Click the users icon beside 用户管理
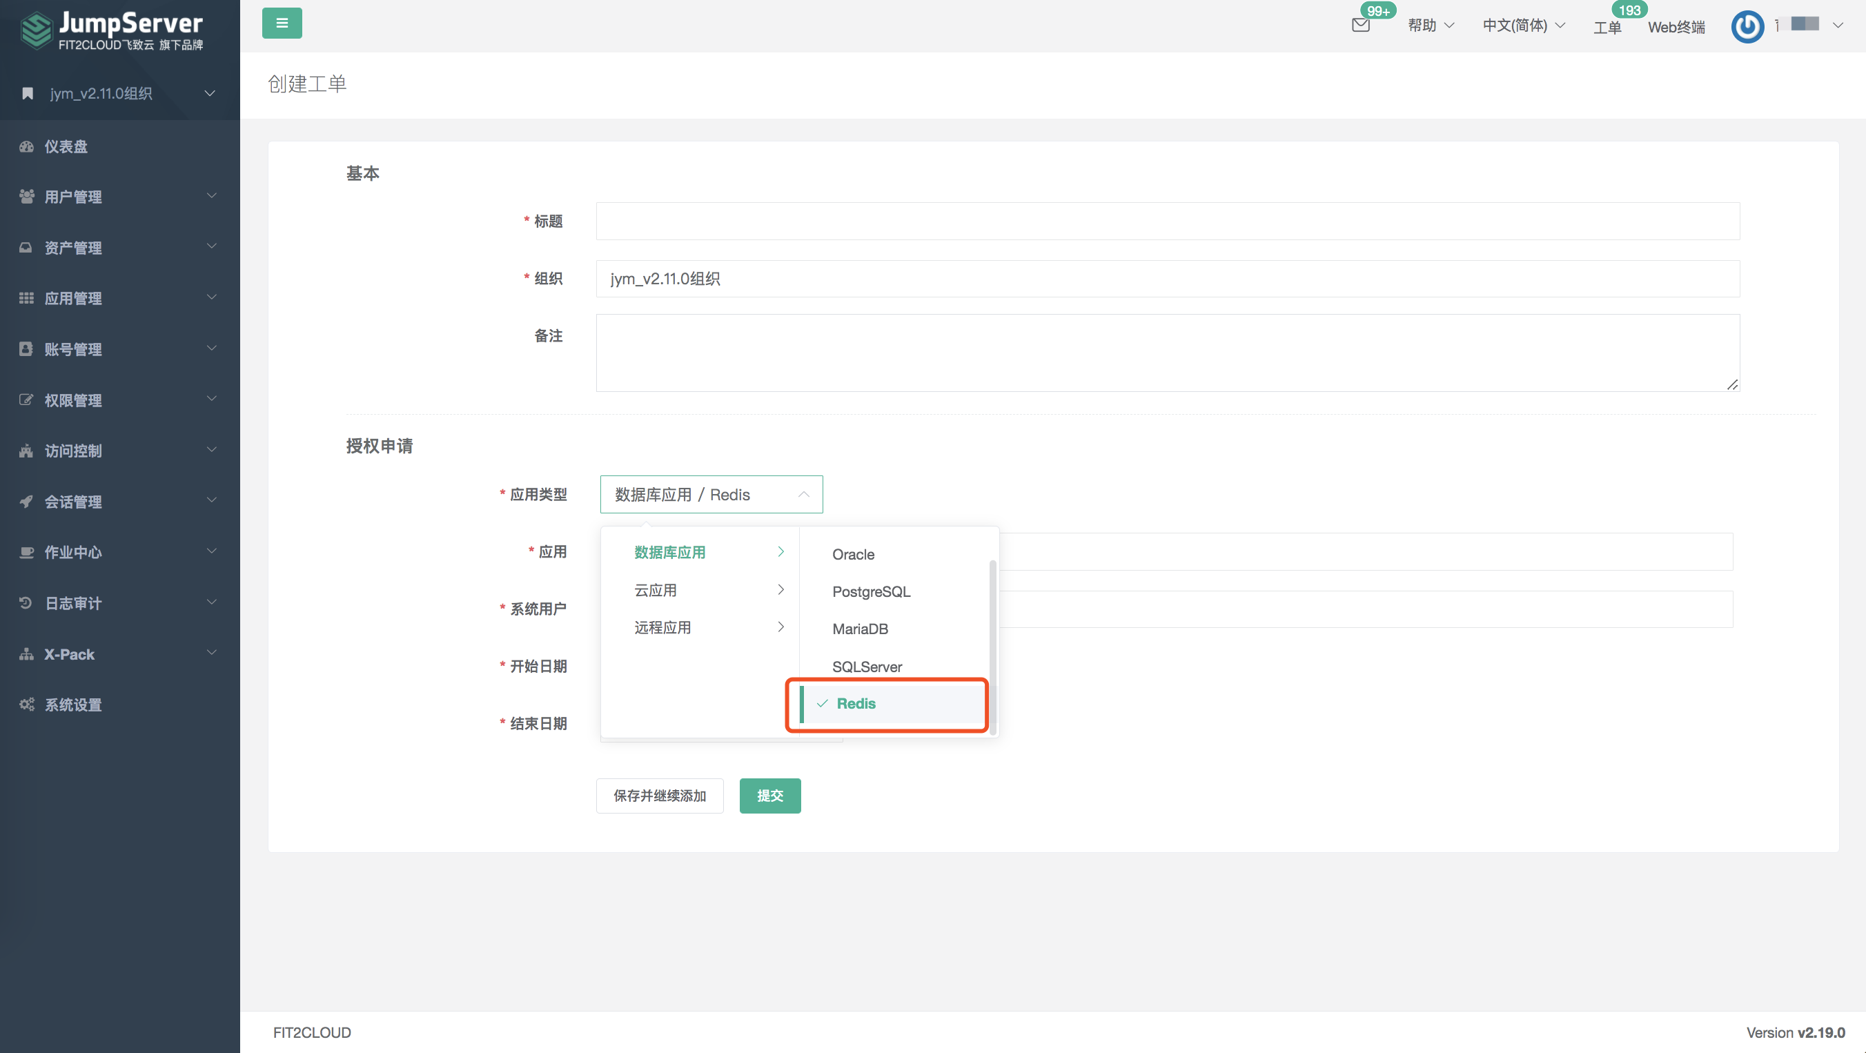Image resolution: width=1866 pixels, height=1053 pixels. tap(27, 196)
